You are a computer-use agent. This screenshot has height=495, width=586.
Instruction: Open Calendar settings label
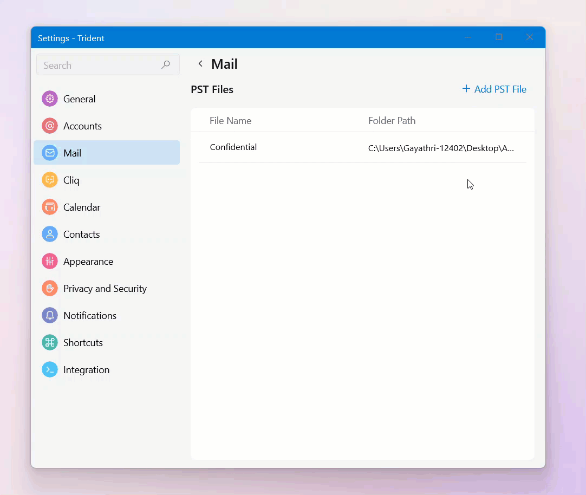(x=82, y=207)
